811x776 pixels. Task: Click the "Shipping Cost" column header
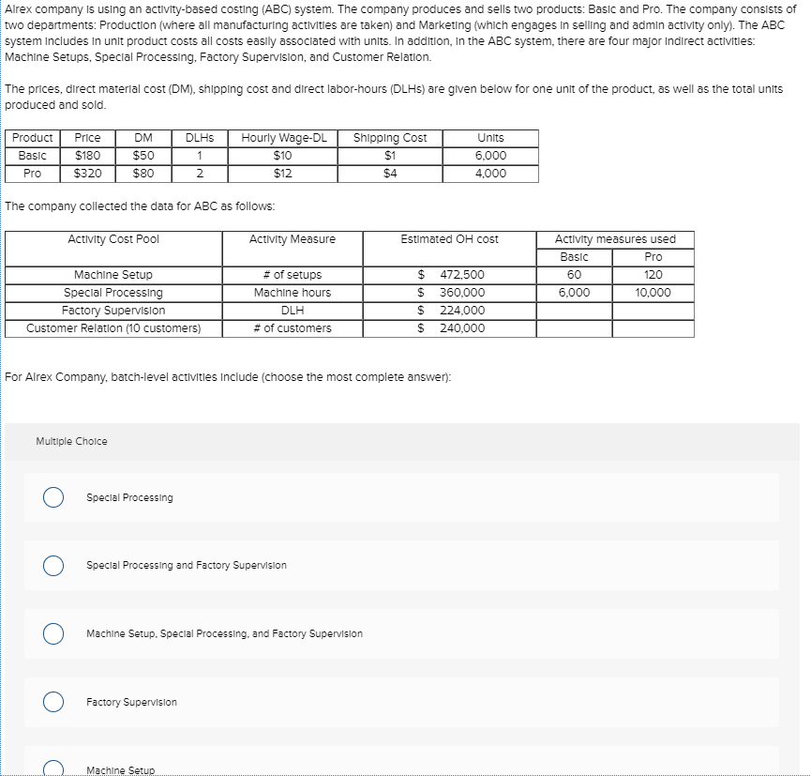click(x=389, y=138)
